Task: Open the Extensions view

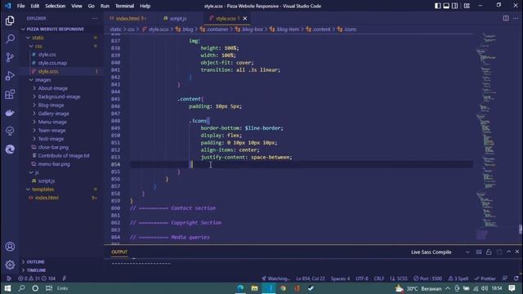Action: pyautogui.click(x=10, y=94)
